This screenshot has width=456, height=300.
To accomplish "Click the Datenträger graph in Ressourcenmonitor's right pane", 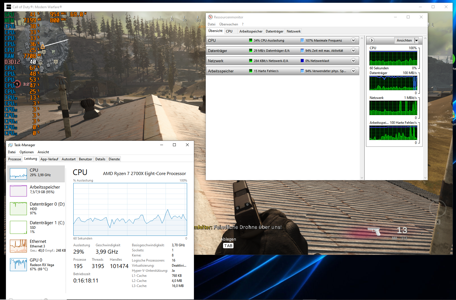I will pyautogui.click(x=393, y=83).
